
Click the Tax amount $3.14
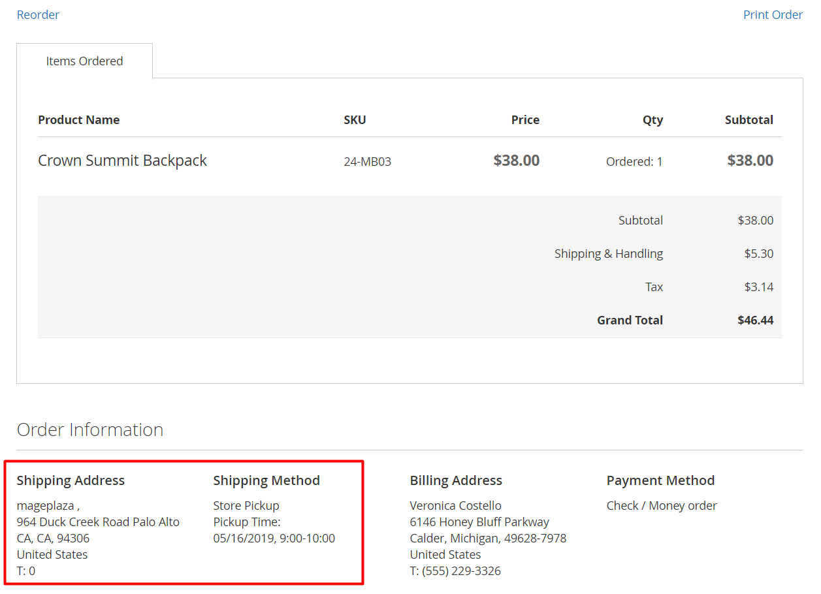[758, 287]
